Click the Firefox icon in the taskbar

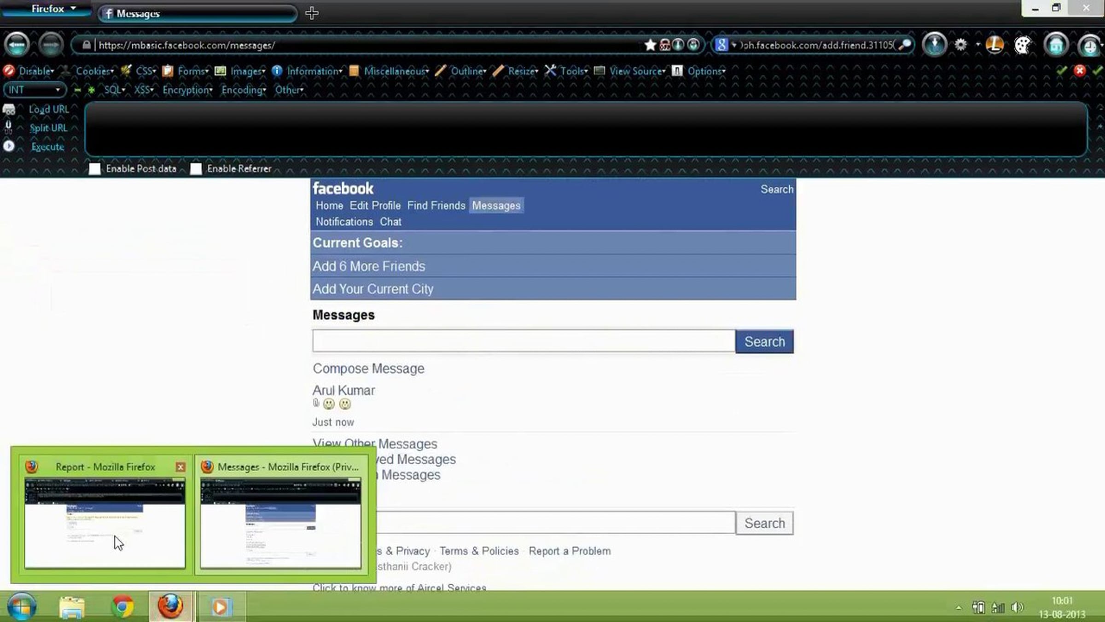coord(170,606)
